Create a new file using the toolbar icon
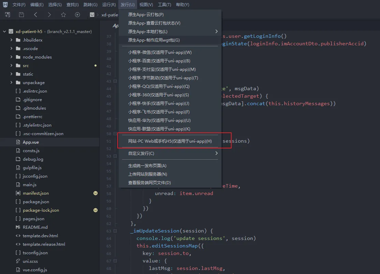This screenshot has width=380, height=274. [x=7, y=15]
